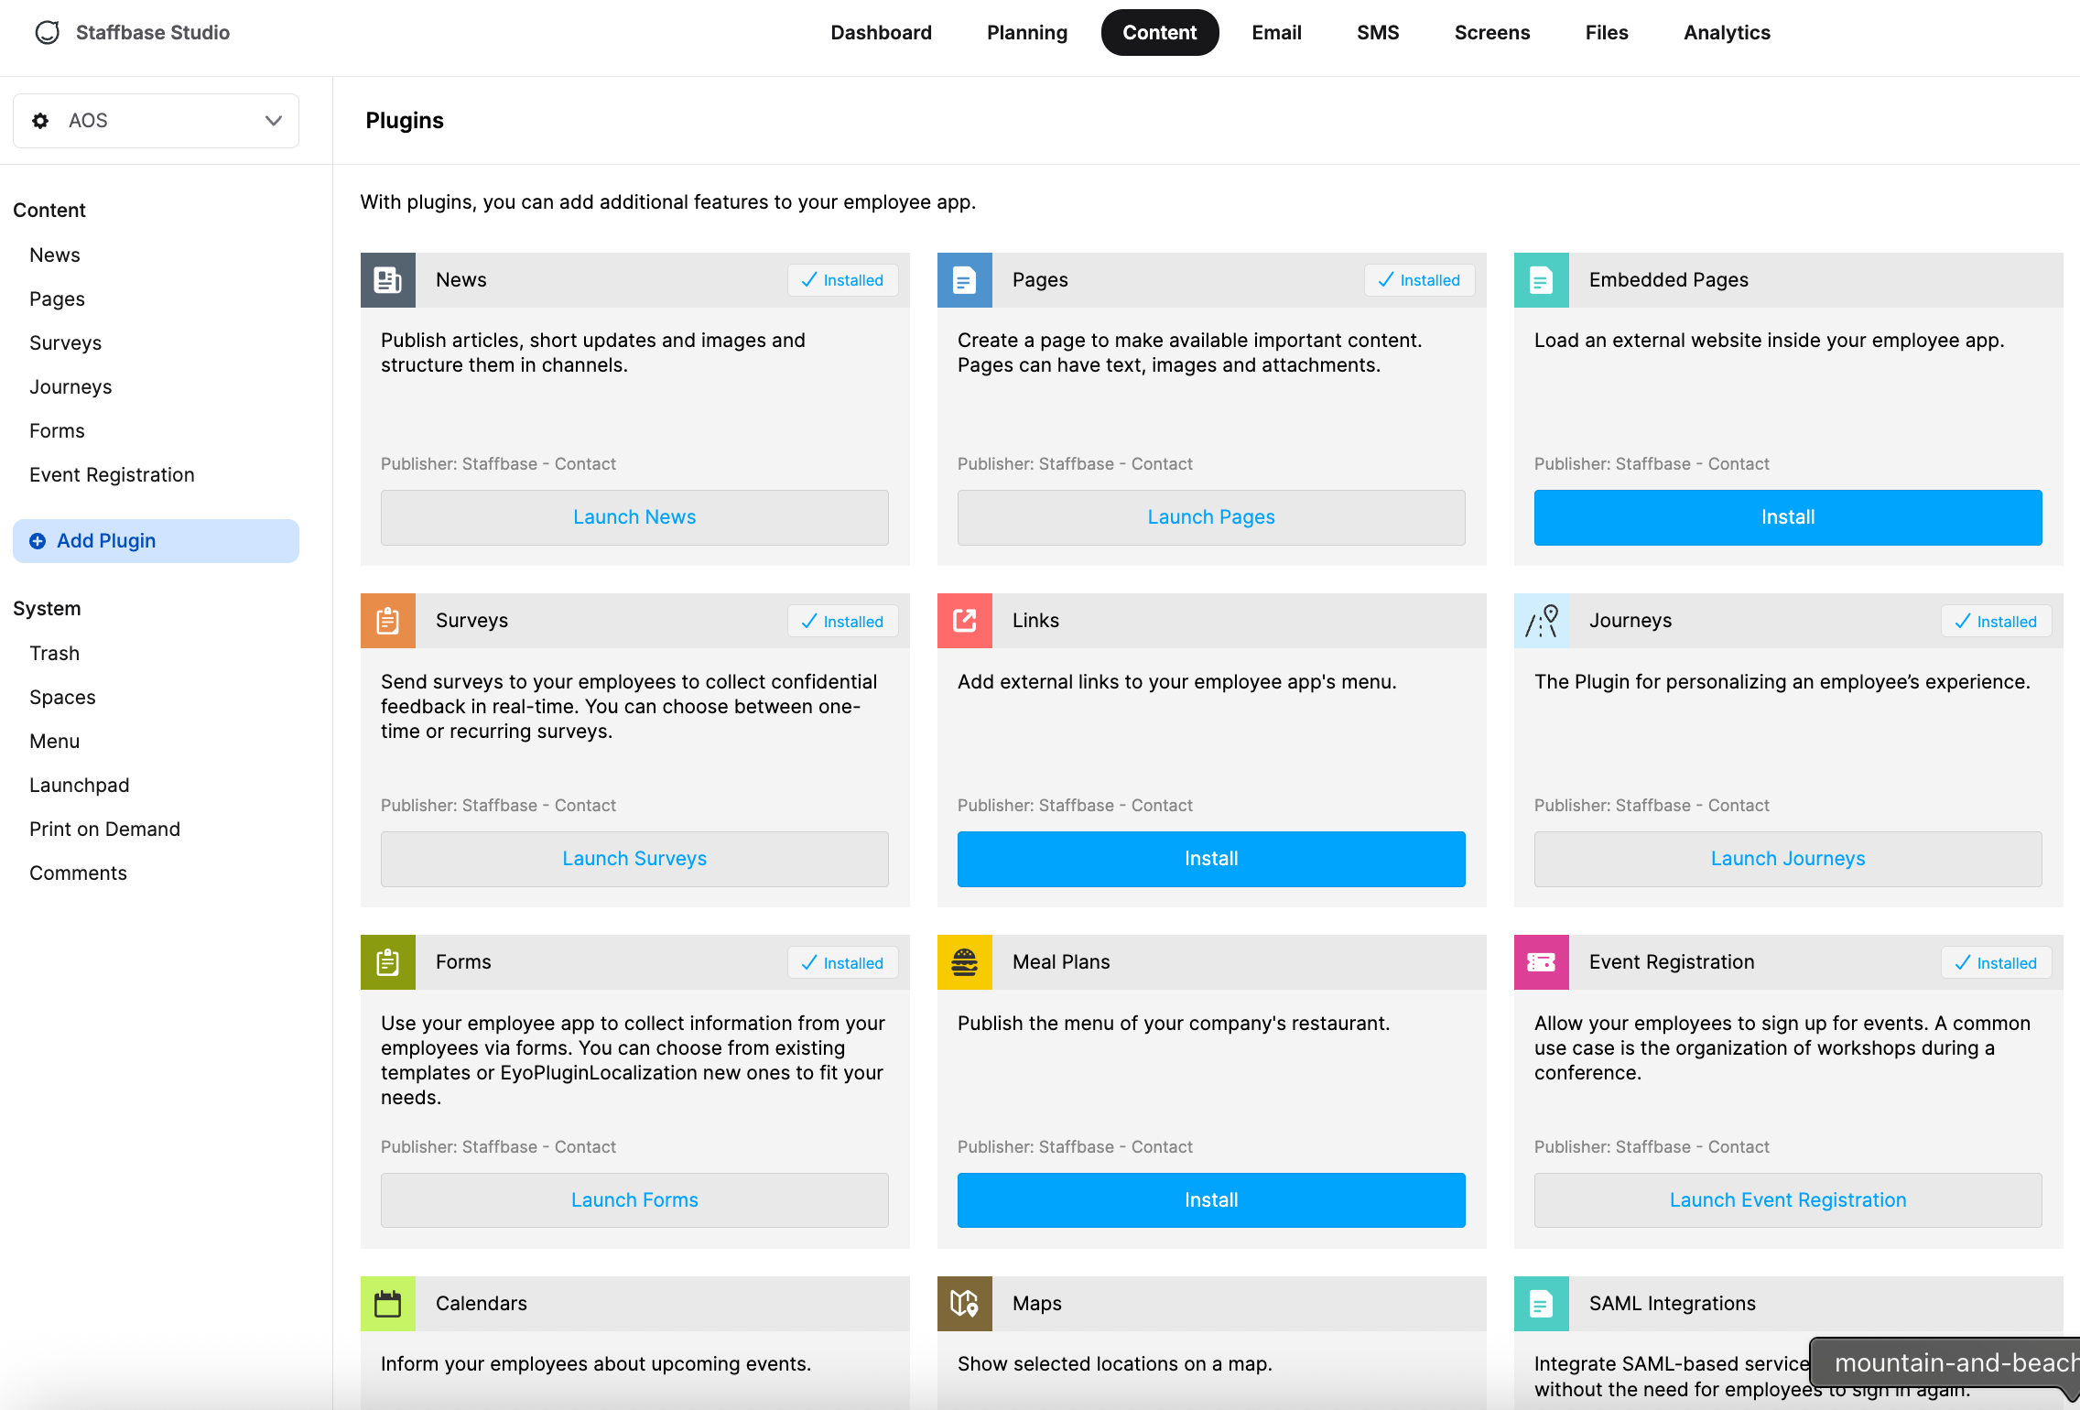Click Publisher Contact text on Meal Plans card
2080x1410 pixels.
coord(1075,1147)
